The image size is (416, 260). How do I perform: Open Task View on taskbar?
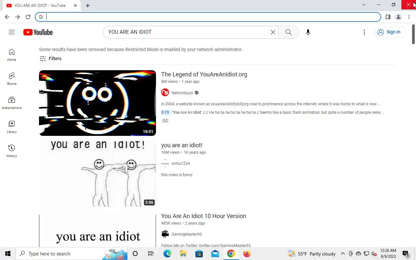[x=151, y=254]
